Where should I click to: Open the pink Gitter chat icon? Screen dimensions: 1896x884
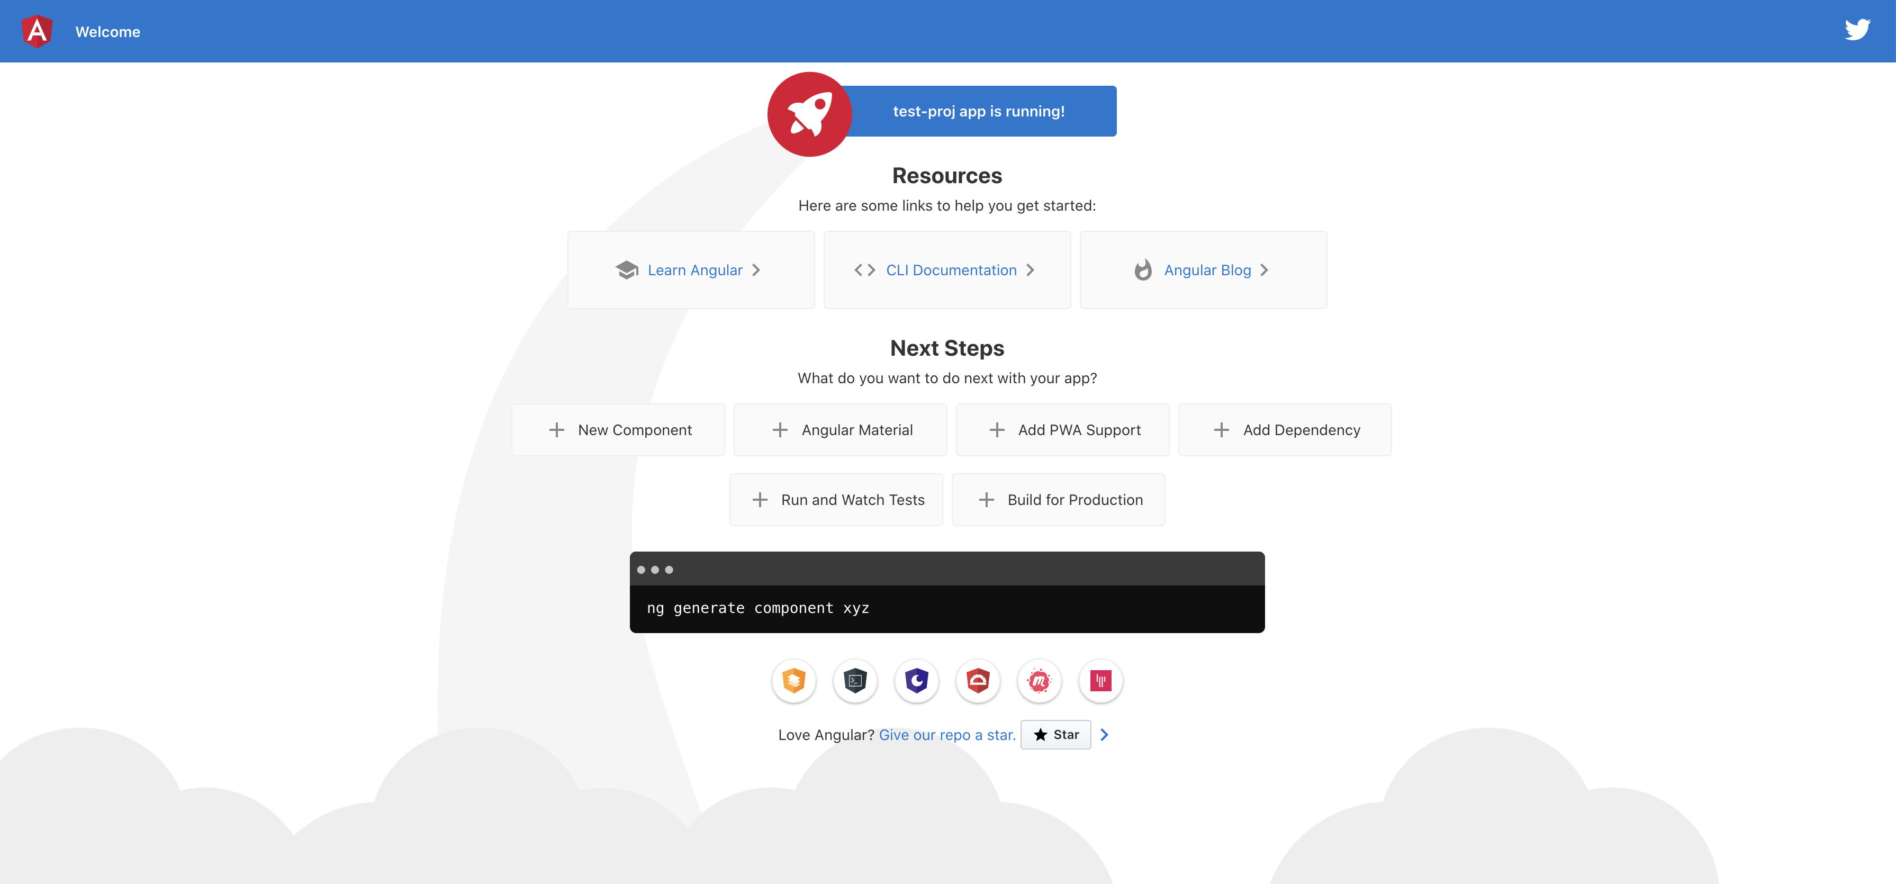(x=1101, y=681)
